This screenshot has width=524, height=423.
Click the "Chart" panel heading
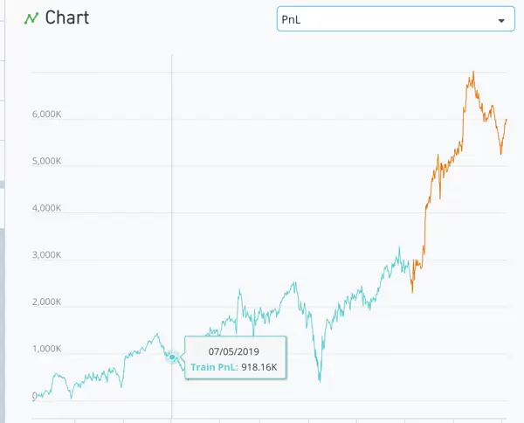(66, 18)
